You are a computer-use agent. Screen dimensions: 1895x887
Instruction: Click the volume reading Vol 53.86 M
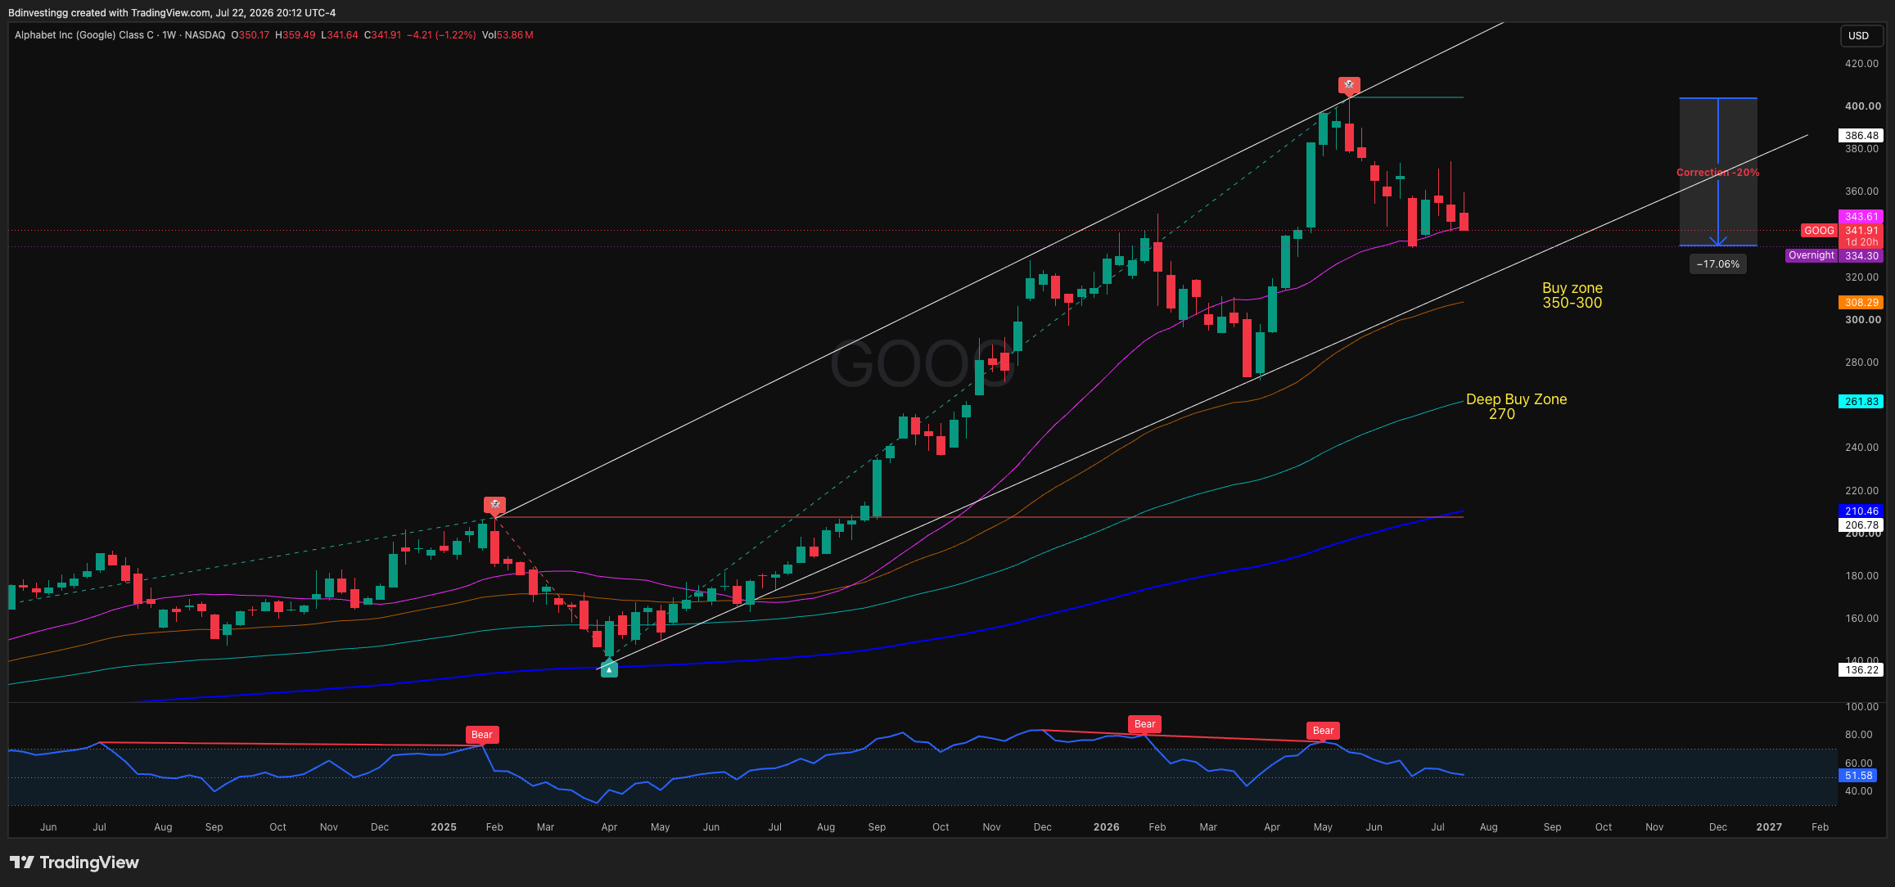tap(508, 35)
